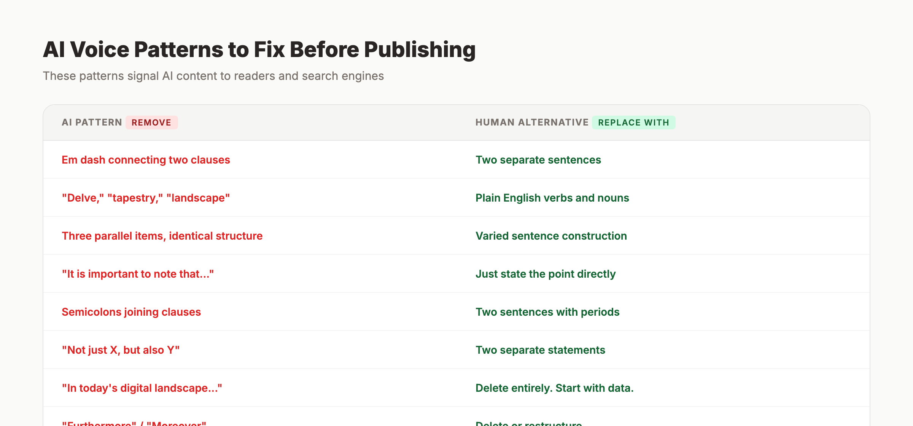Select Plain English verbs and nouns
The height and width of the screenshot is (426, 913).
tap(552, 198)
